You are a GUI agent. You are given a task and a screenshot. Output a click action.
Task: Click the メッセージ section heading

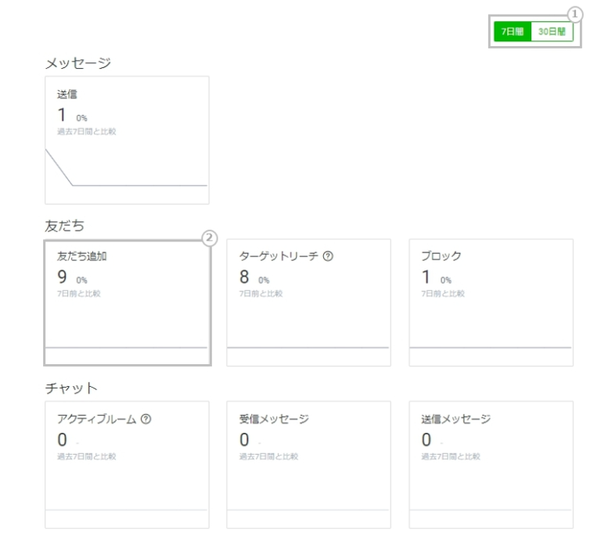[77, 63]
